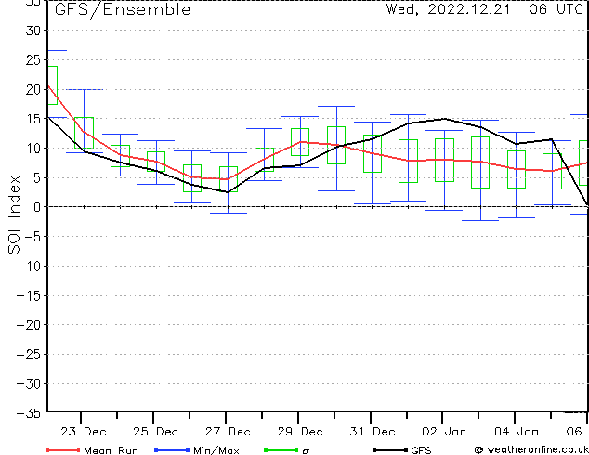Click the red Mean Run legend line
Viewport: 589px width, 455px height.
click(x=63, y=449)
